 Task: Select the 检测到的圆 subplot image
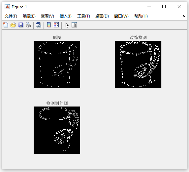57,130
